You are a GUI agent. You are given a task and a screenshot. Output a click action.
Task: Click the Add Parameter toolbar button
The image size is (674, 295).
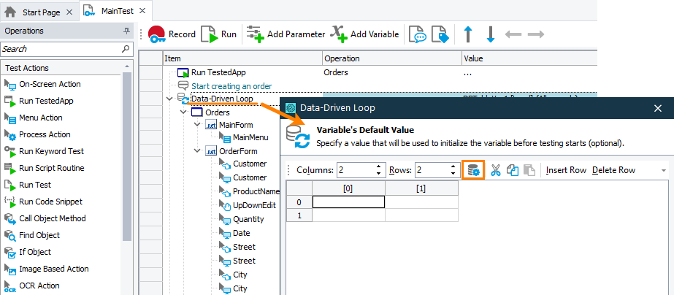pos(286,34)
